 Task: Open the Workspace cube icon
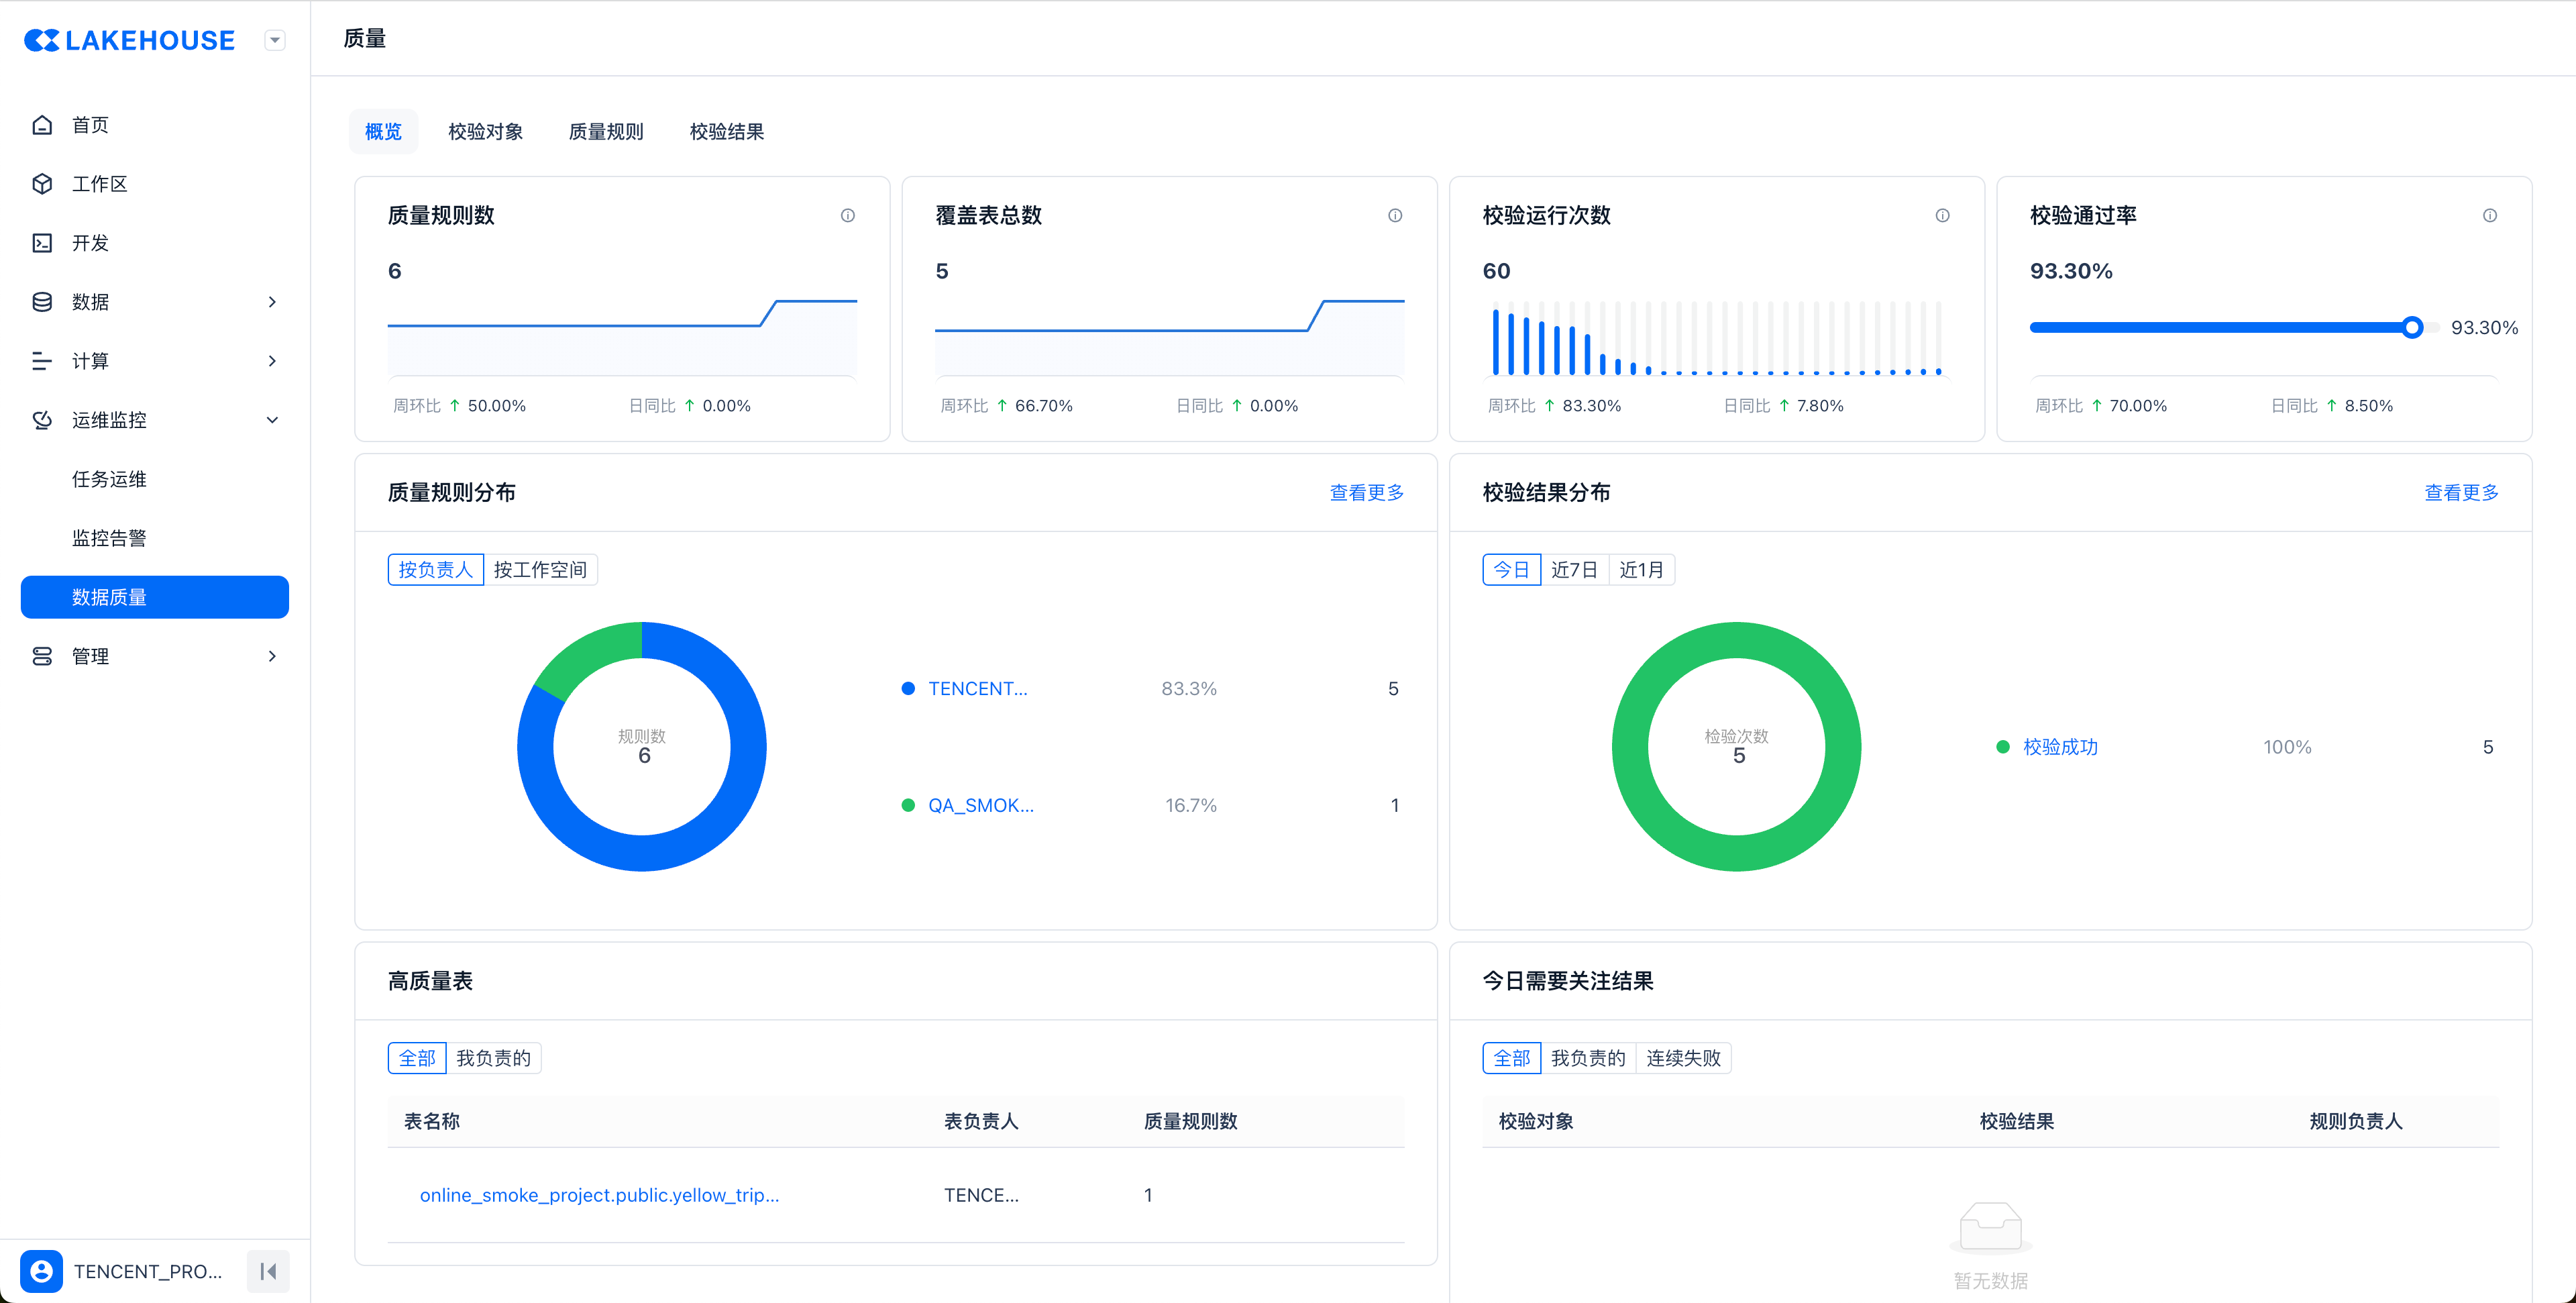[x=42, y=184]
